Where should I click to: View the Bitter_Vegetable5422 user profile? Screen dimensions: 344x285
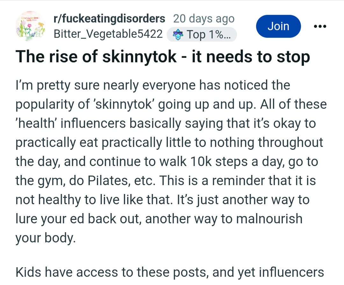point(108,34)
